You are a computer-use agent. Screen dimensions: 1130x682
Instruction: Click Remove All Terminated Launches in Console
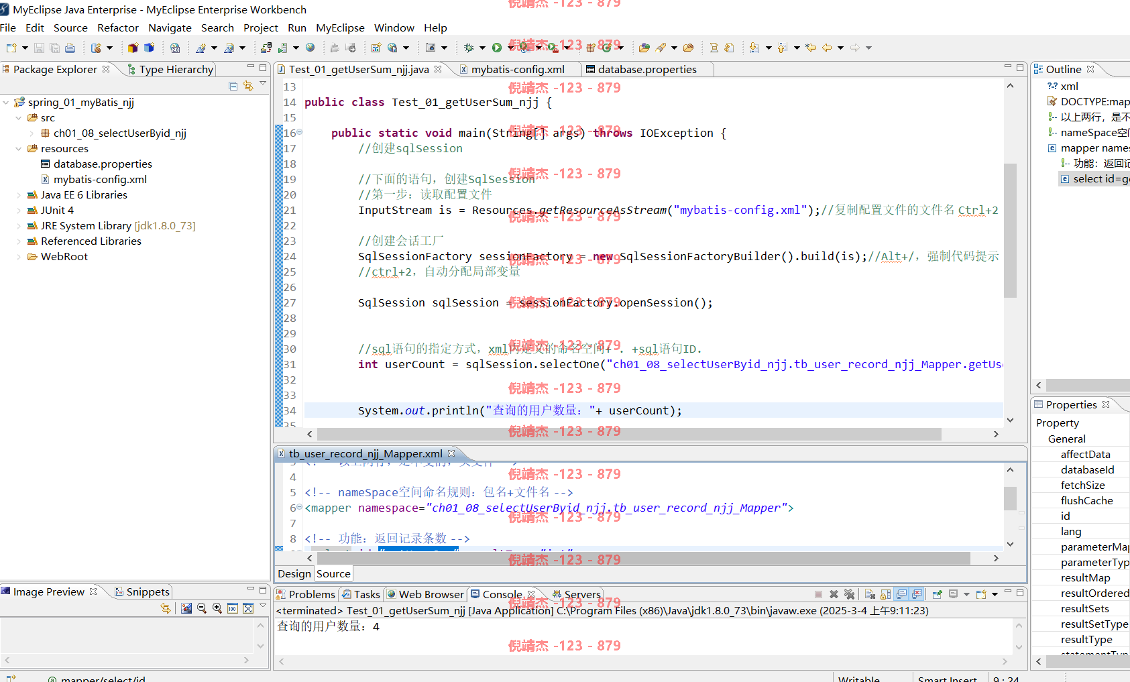pyautogui.click(x=849, y=594)
